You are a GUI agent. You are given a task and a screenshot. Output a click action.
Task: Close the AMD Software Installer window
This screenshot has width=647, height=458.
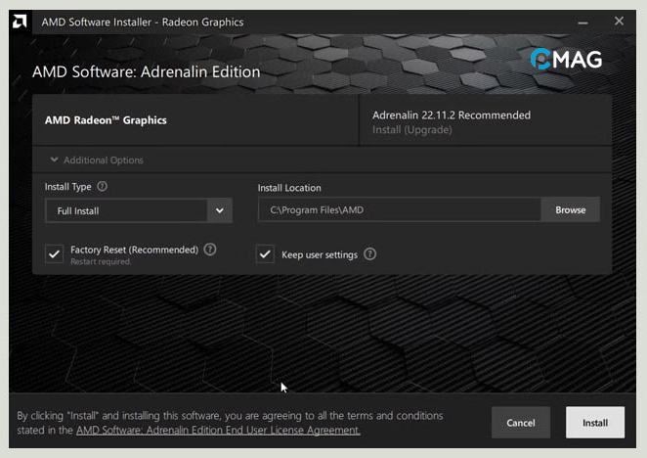(x=619, y=22)
